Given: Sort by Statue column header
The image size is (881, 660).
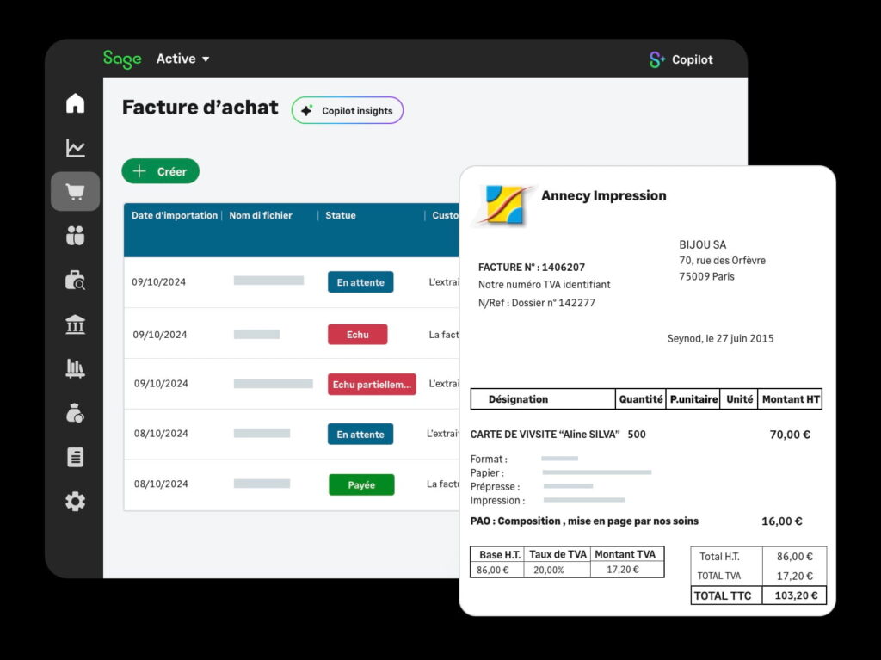Looking at the screenshot, I should click(341, 215).
